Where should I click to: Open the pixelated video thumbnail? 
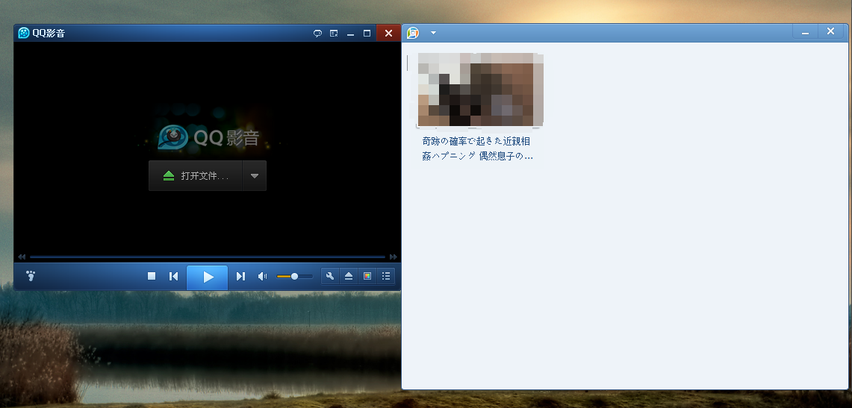[x=480, y=90]
